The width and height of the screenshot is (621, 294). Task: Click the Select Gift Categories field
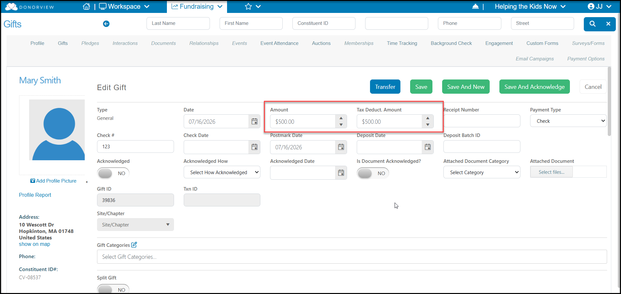[352, 257]
